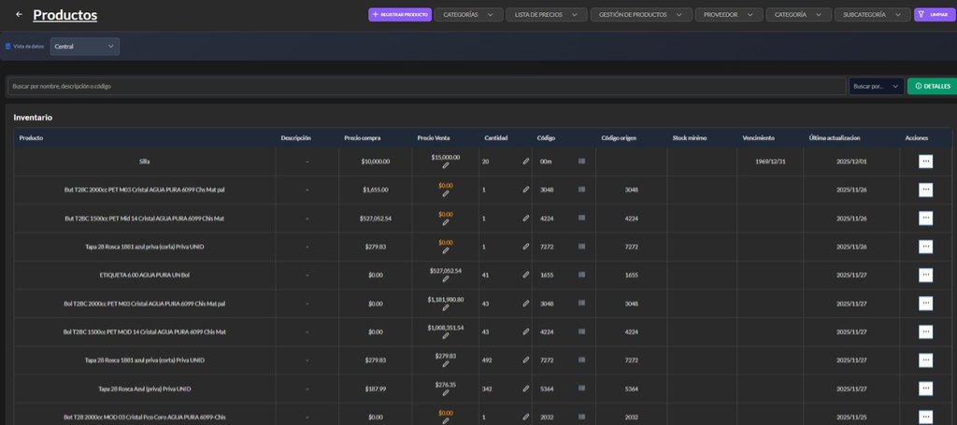Edit quantity pencil in Silla row

coord(525,162)
